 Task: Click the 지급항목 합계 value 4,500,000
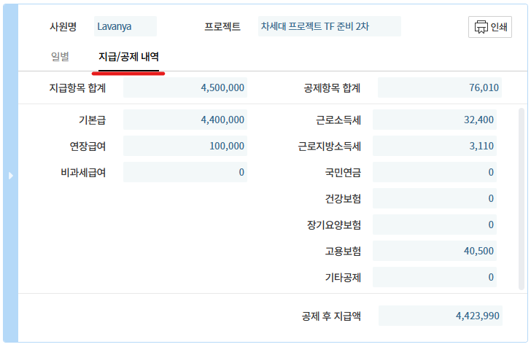(x=185, y=88)
